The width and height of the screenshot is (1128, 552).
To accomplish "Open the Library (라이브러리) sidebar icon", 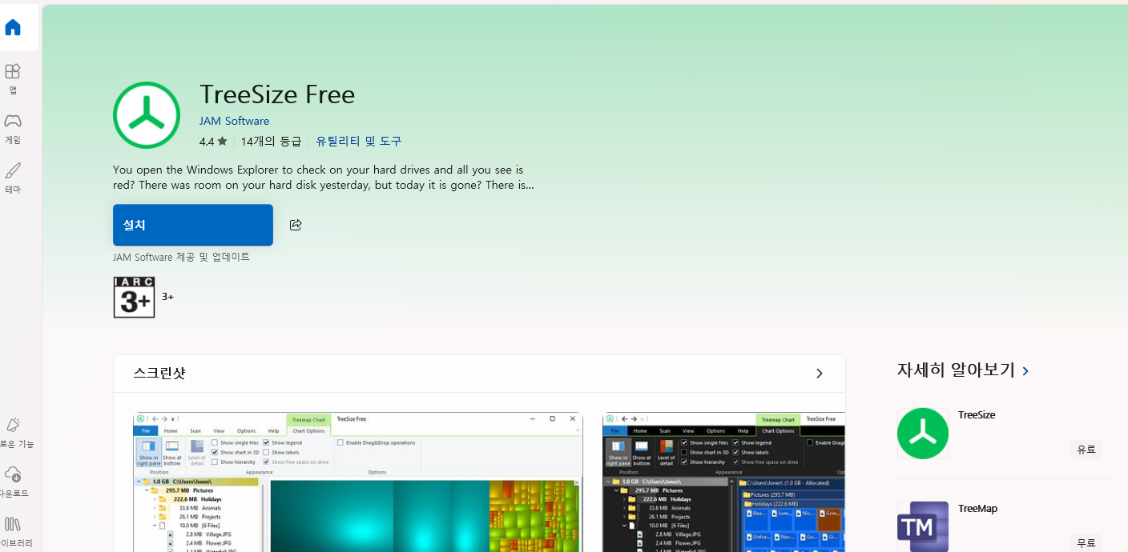I will (12, 530).
